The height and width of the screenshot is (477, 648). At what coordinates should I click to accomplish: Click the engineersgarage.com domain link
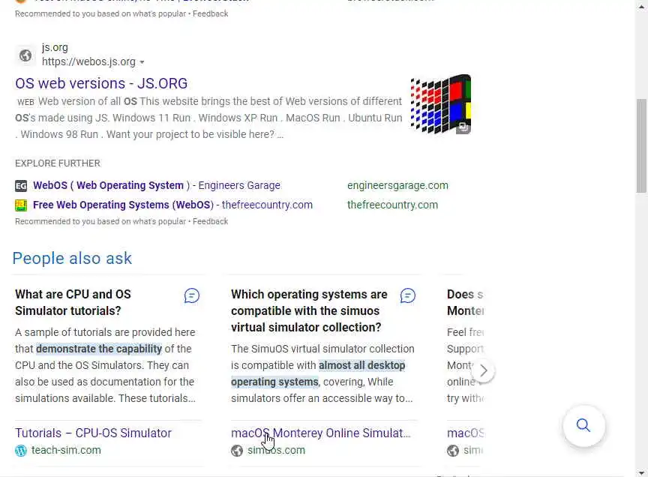[x=397, y=185]
